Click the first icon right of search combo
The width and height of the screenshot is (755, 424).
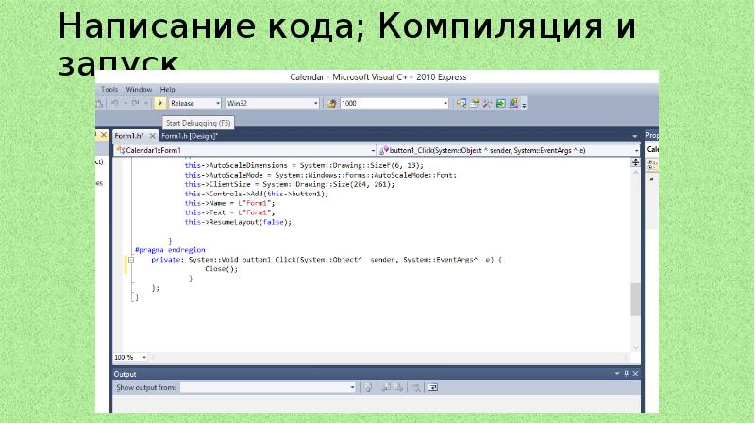coord(461,103)
